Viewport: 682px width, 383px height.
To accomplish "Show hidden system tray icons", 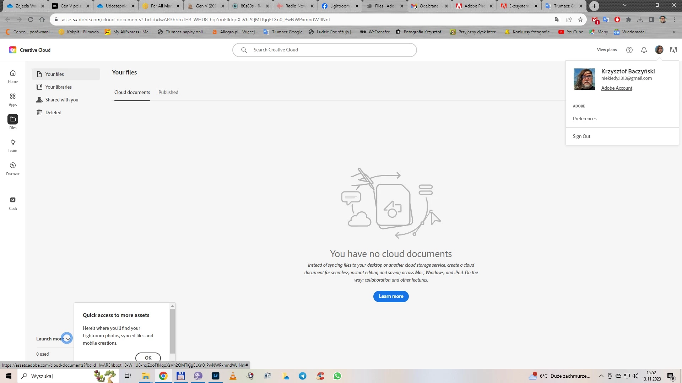I will click(x=601, y=376).
